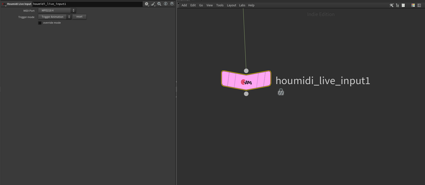Switch network view to tree list mode
This screenshot has height=185, width=425.
[398, 5]
